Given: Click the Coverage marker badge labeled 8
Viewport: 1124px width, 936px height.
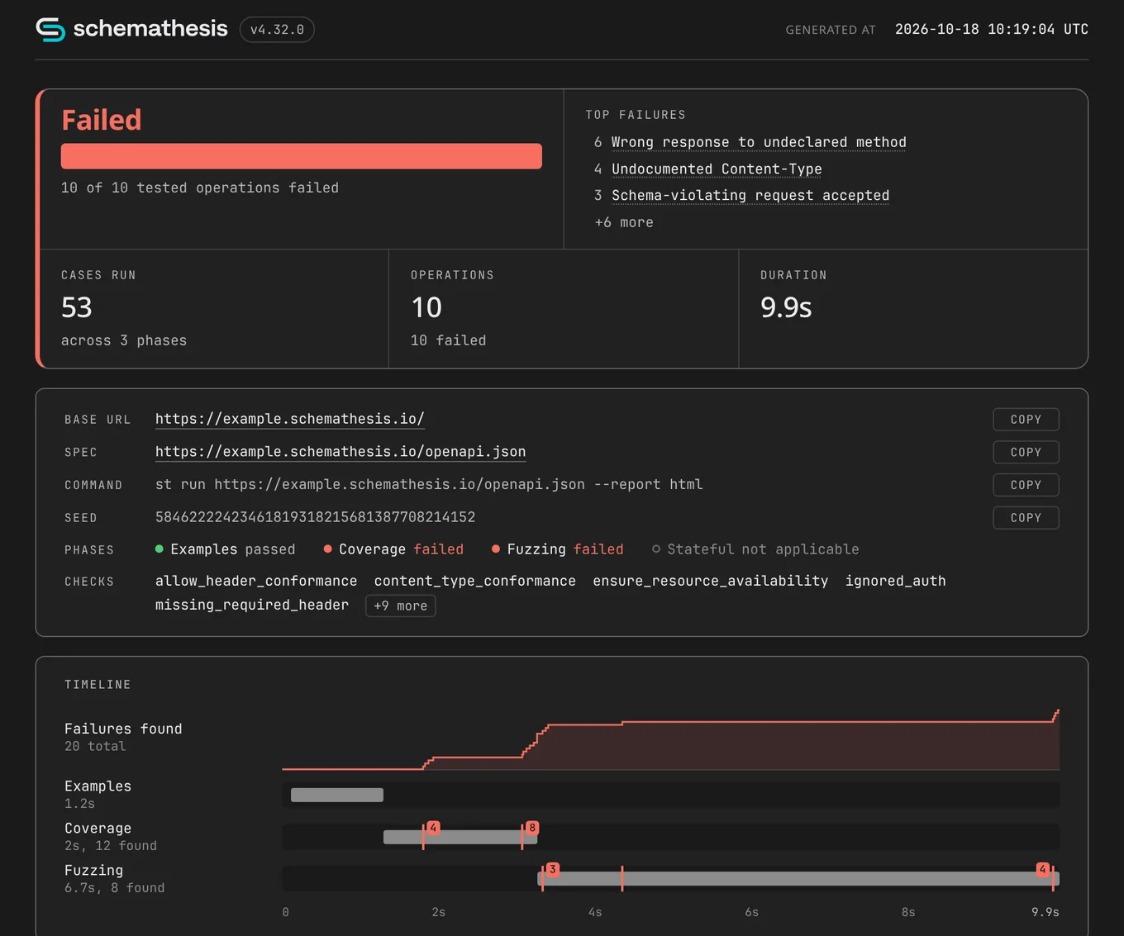Looking at the screenshot, I should [532, 828].
